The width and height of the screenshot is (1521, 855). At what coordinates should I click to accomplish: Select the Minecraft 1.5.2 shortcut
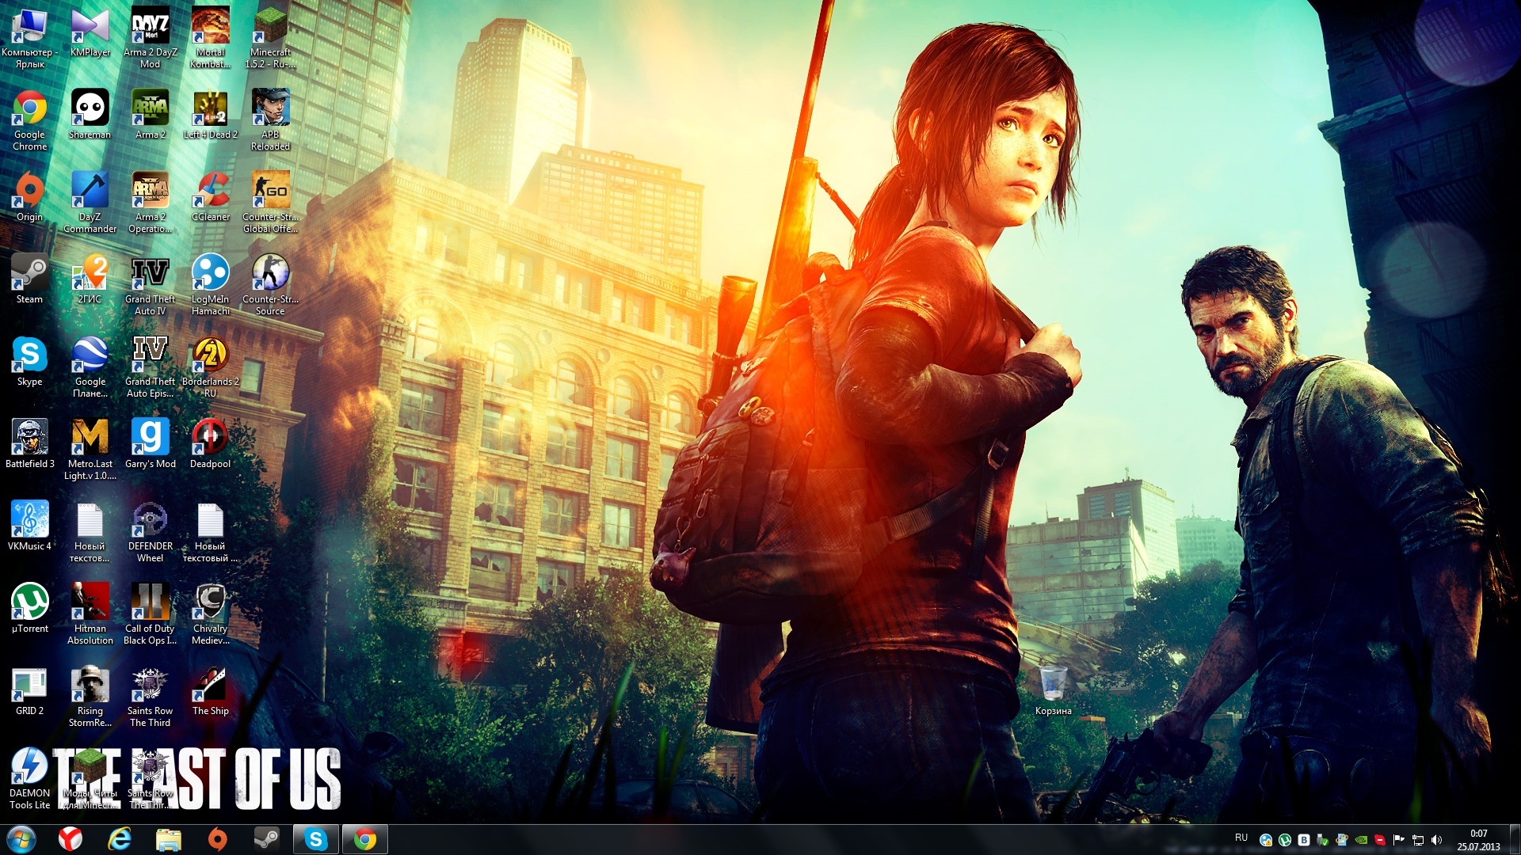(270, 38)
